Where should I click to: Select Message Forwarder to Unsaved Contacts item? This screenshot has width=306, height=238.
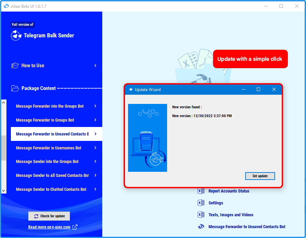pos(56,134)
